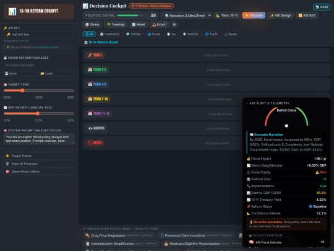334x251 pixels.
Task: Click the Confidence Interval row
Action: pos(286,213)
